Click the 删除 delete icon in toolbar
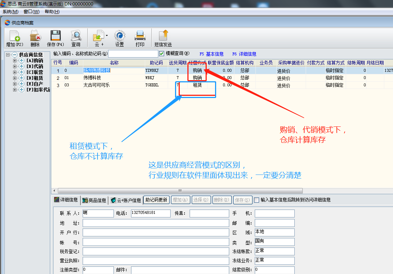Screen dimensions: 393x274 click(x=35, y=36)
